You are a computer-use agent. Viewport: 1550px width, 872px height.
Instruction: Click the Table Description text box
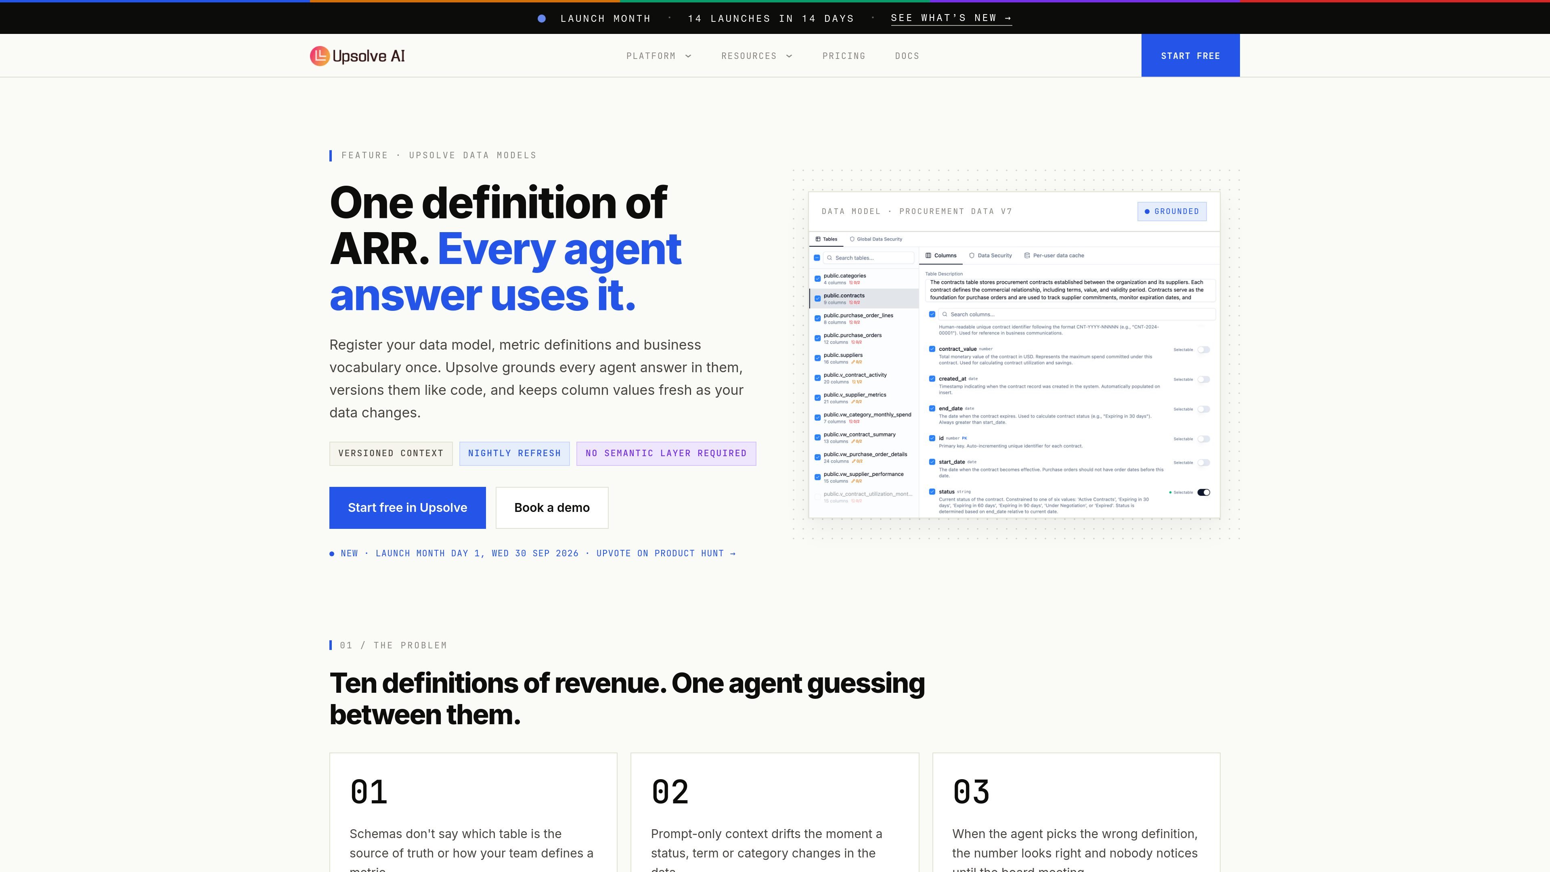[1070, 290]
